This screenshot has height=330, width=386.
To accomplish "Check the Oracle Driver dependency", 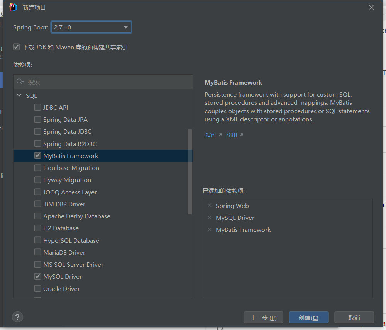I will click(37, 288).
